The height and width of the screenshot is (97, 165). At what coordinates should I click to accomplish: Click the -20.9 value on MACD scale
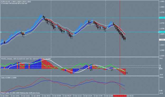coord(161,75)
